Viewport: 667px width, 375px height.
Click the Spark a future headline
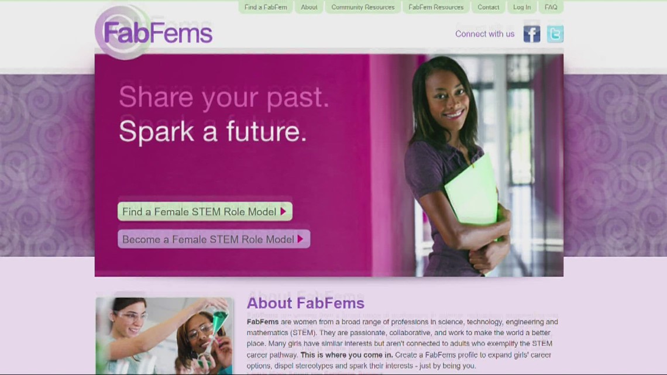pos(213,132)
